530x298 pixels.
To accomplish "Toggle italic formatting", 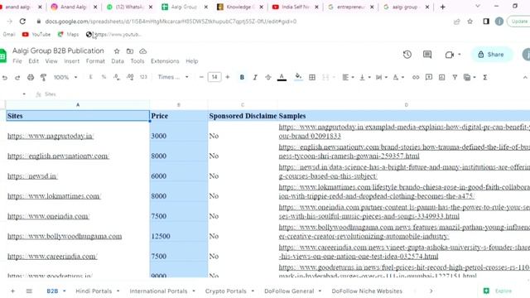I will pyautogui.click(x=255, y=77).
